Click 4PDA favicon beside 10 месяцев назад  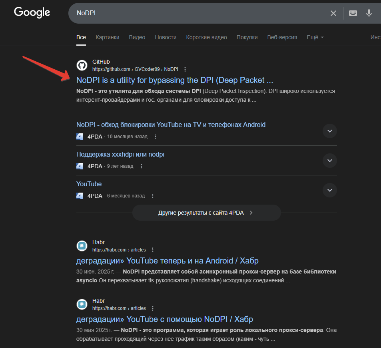click(80, 137)
